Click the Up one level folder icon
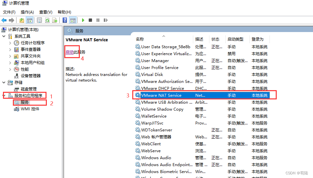The width and height of the screenshot is (313, 178). tap(22, 20)
